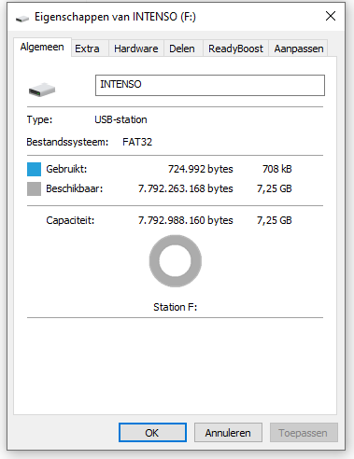This screenshot has height=459, width=354.
Task: Confirm with the OK button
Action: pyautogui.click(x=152, y=433)
